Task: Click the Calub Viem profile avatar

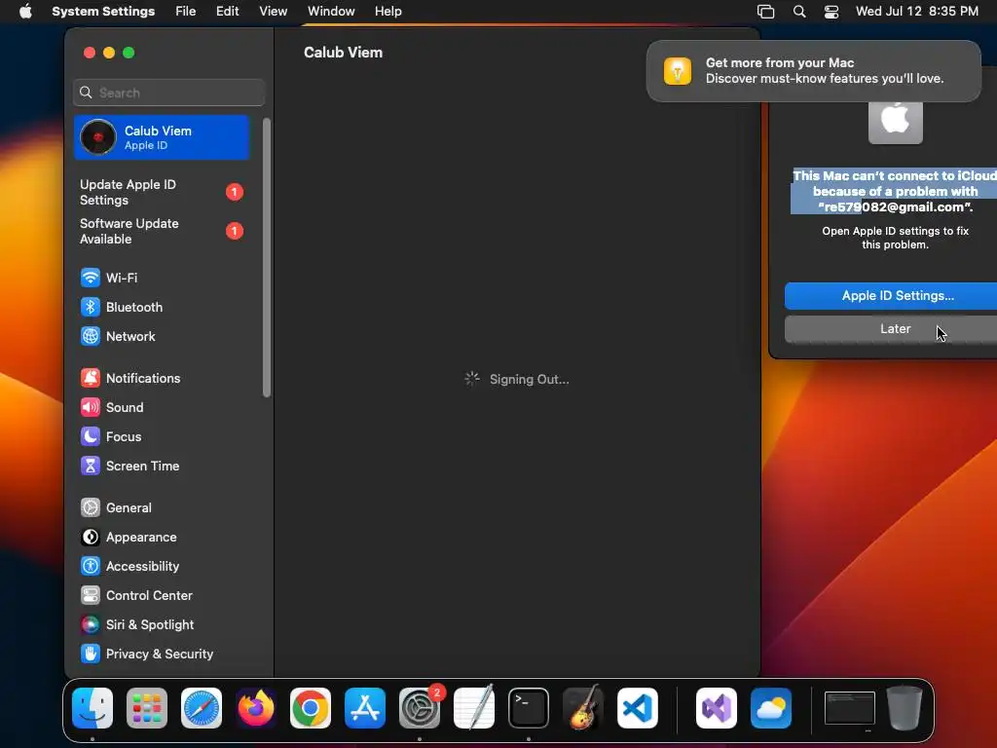Action: click(98, 137)
